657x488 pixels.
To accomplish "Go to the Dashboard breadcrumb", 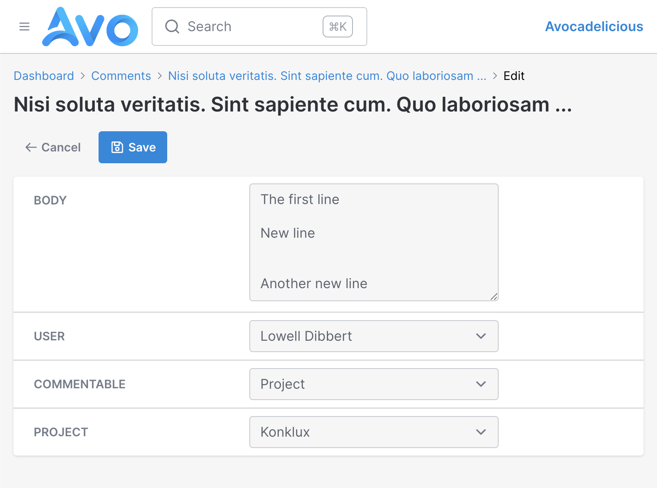I will click(44, 76).
